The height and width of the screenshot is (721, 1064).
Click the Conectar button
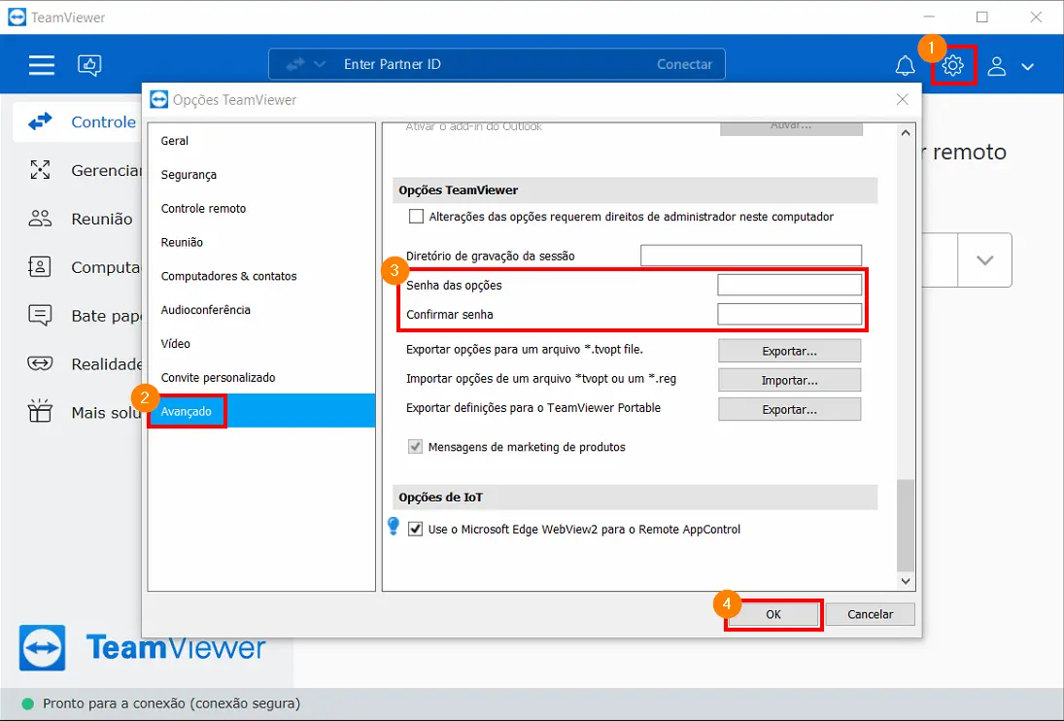click(684, 64)
